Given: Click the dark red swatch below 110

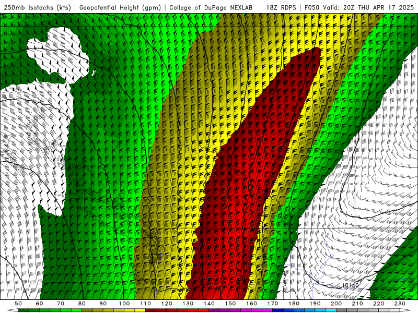Looking at the screenshot, I should coord(151,310).
